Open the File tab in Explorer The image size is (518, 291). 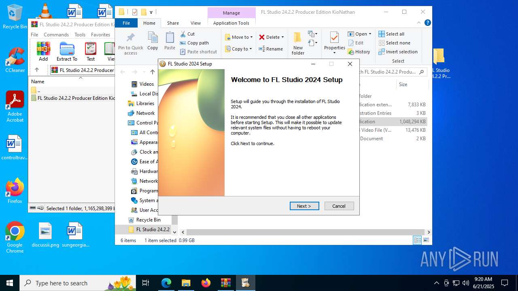click(x=126, y=23)
